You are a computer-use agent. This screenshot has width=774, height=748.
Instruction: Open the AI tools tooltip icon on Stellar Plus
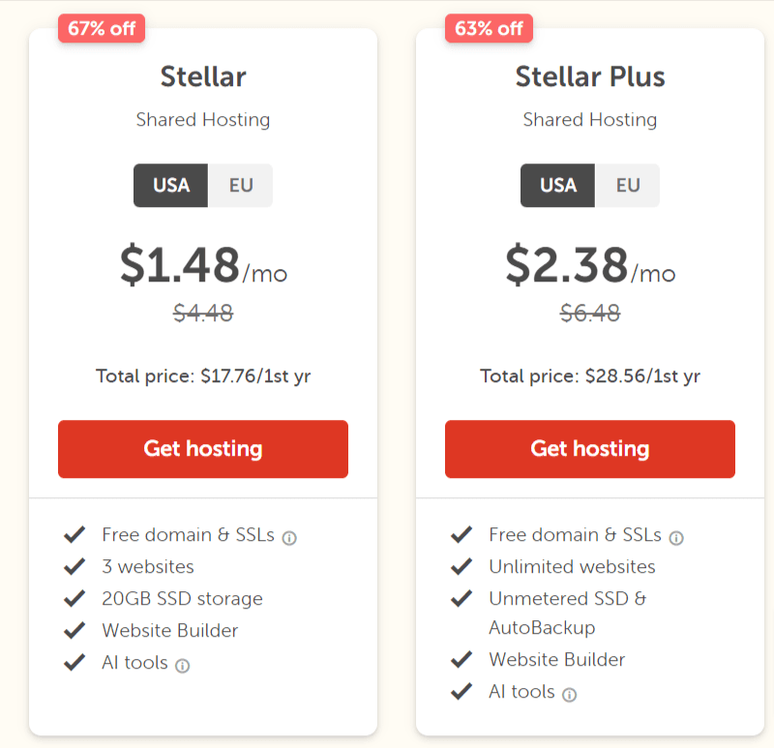coord(569,694)
